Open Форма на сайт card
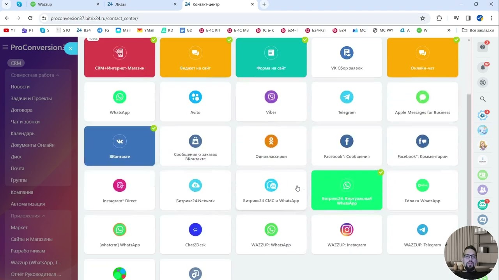The width and height of the screenshot is (499, 280). click(x=271, y=58)
